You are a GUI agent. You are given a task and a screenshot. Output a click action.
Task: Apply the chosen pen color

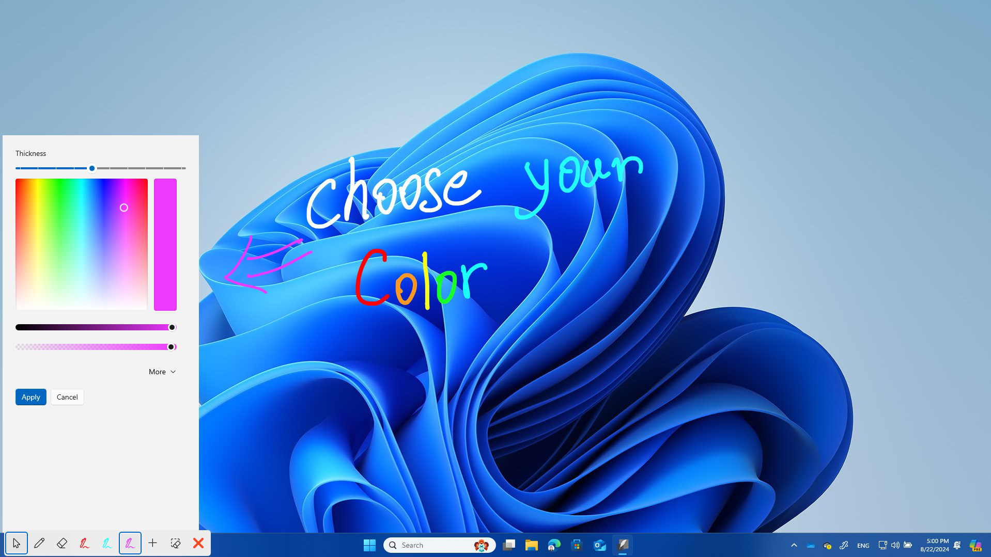click(x=31, y=397)
